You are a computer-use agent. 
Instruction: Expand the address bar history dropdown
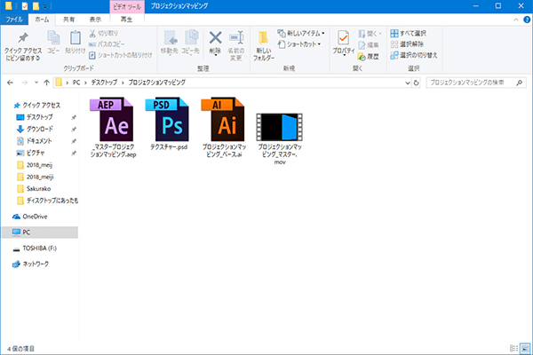click(407, 83)
